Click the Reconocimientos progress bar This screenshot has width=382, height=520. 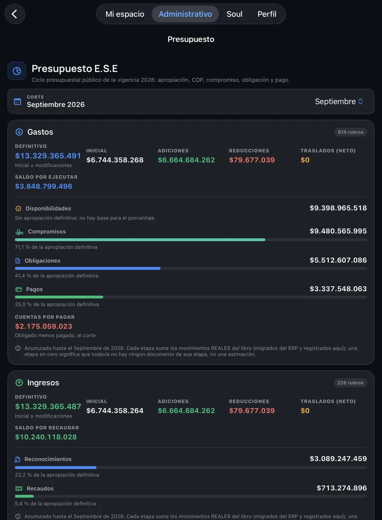click(x=191, y=467)
